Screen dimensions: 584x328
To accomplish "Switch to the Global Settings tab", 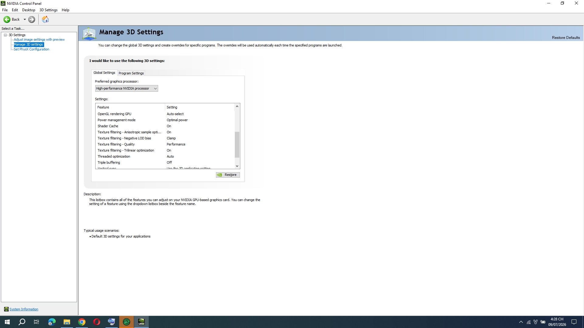I will (x=104, y=73).
